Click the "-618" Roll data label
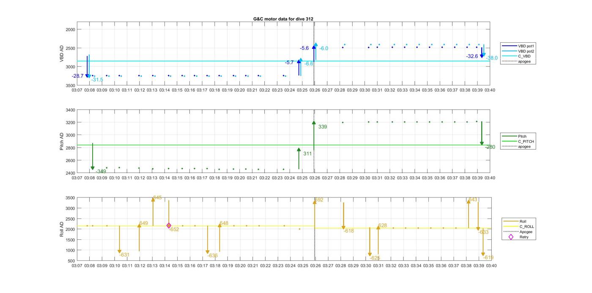This screenshot has width=592, height=293. click(x=349, y=231)
